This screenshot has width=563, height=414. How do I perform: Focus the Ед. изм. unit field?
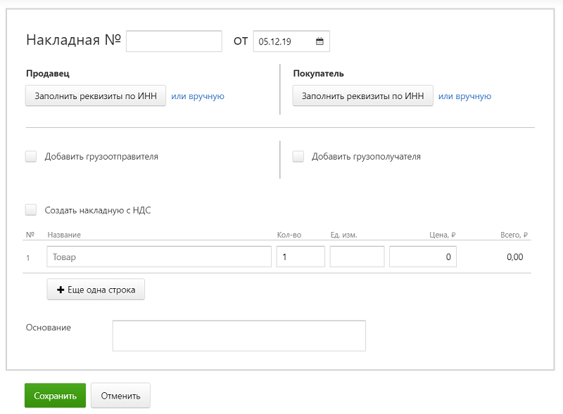(x=358, y=257)
